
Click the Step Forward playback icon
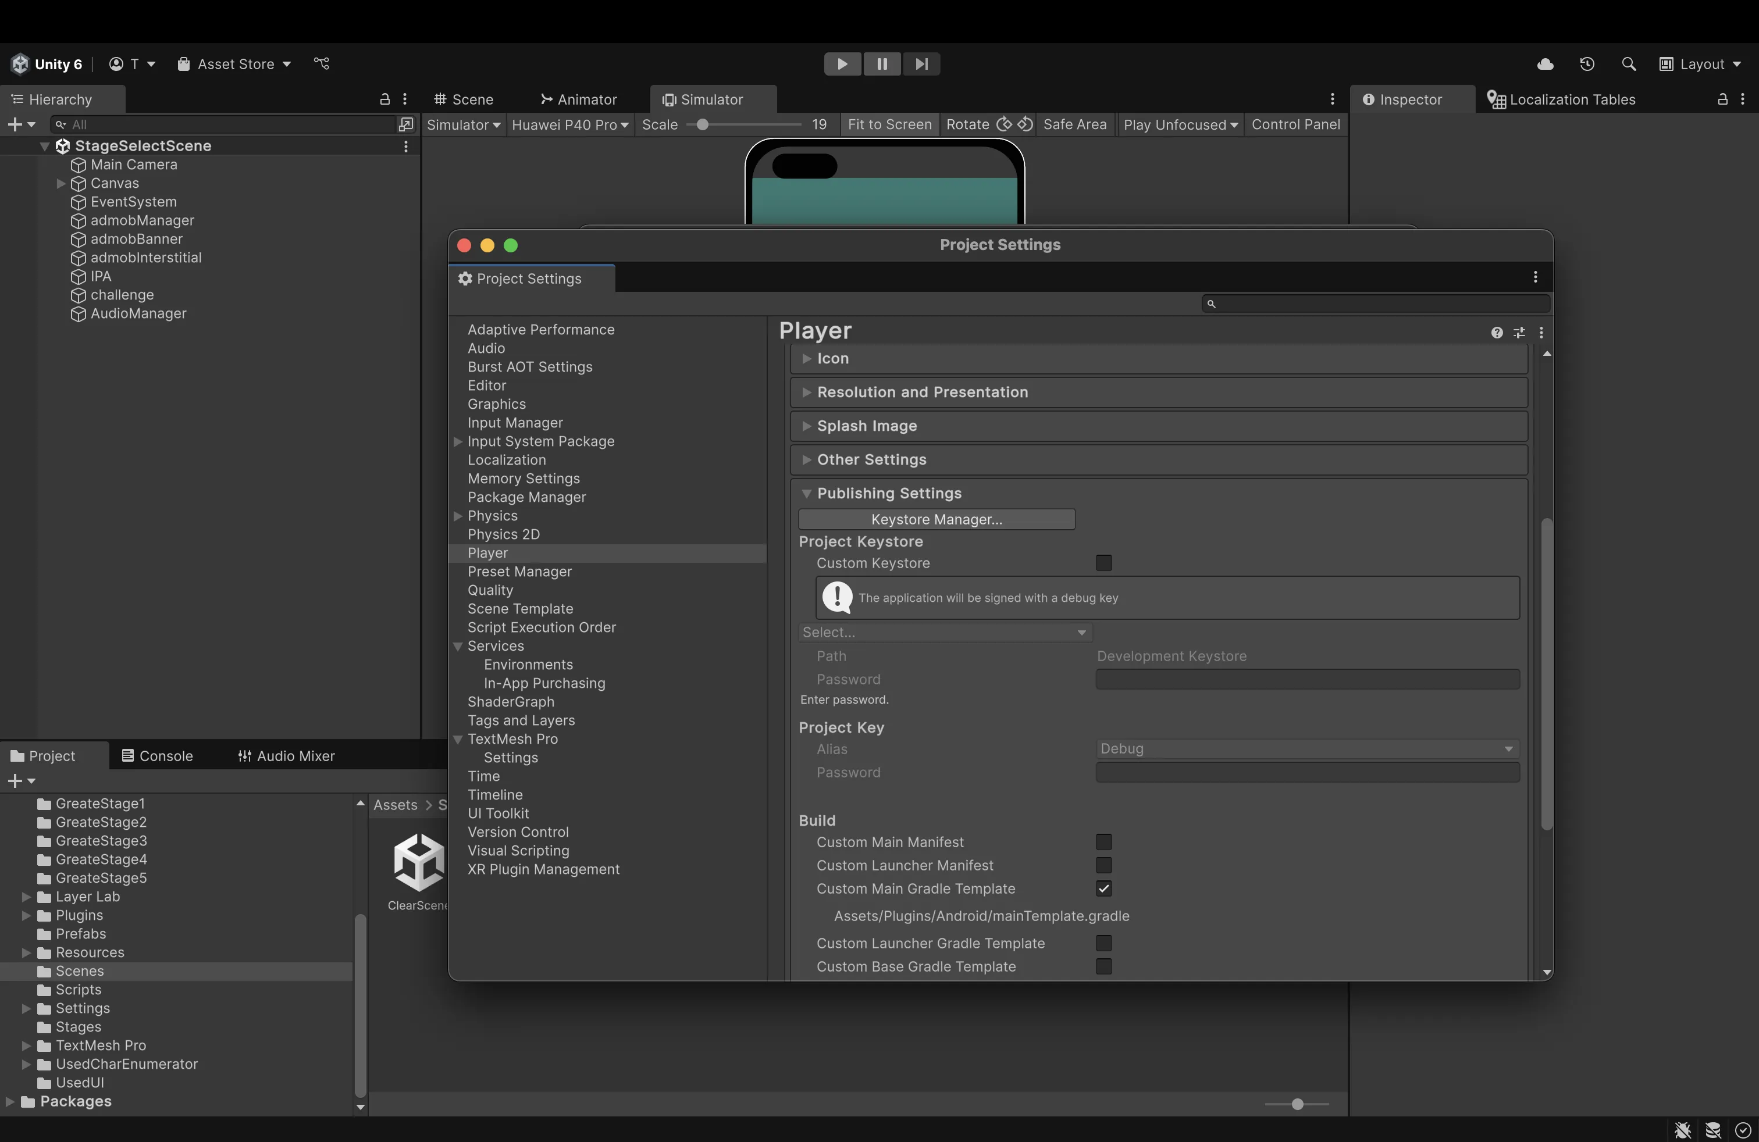[920, 63]
